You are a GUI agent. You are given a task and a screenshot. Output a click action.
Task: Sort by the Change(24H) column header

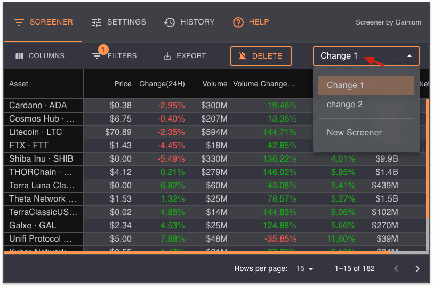tap(162, 84)
